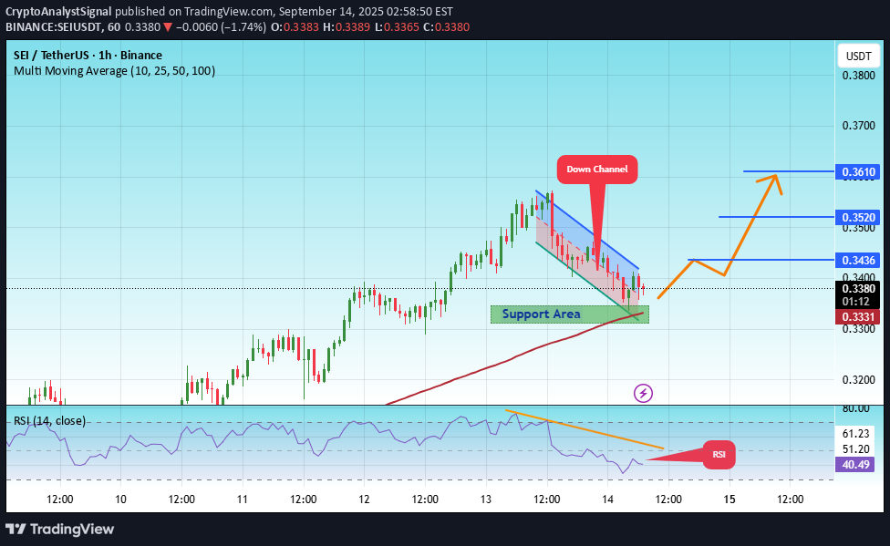Image resolution: width=890 pixels, height=546 pixels.
Task: Click the 0.3800 price axis label
Action: [x=858, y=76]
